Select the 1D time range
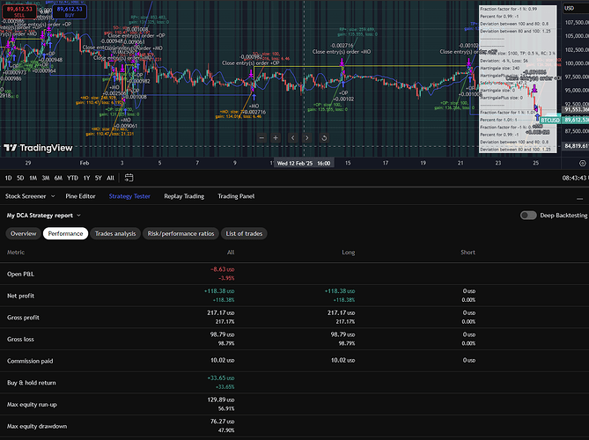Viewport: 589px width, 440px height. 8,178
